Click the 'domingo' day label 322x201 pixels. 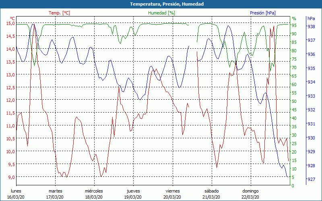coord(250,191)
